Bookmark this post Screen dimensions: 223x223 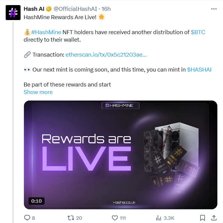pos(203,218)
